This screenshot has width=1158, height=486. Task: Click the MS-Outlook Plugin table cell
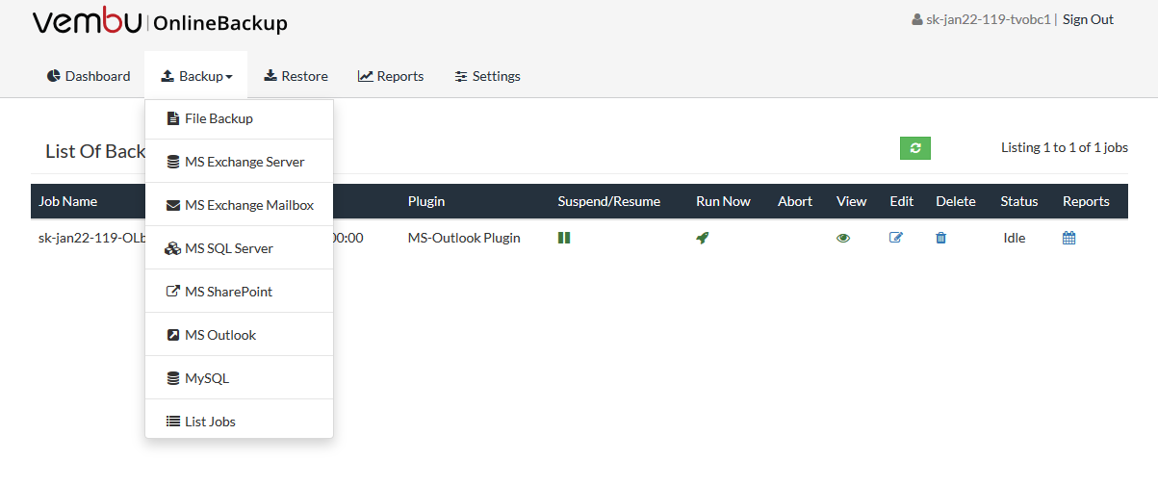[464, 238]
